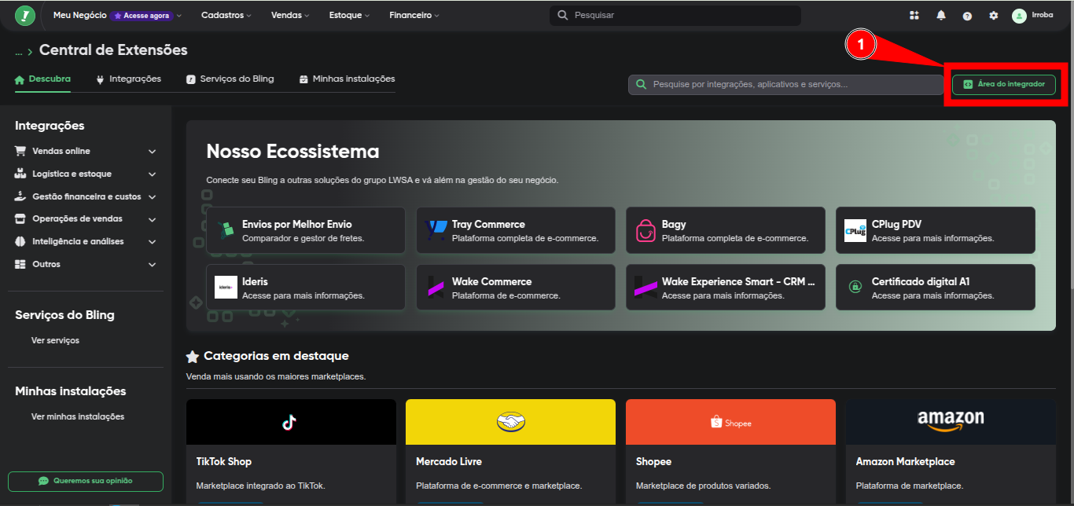Open the Amazon Marketplace card title

point(906,461)
